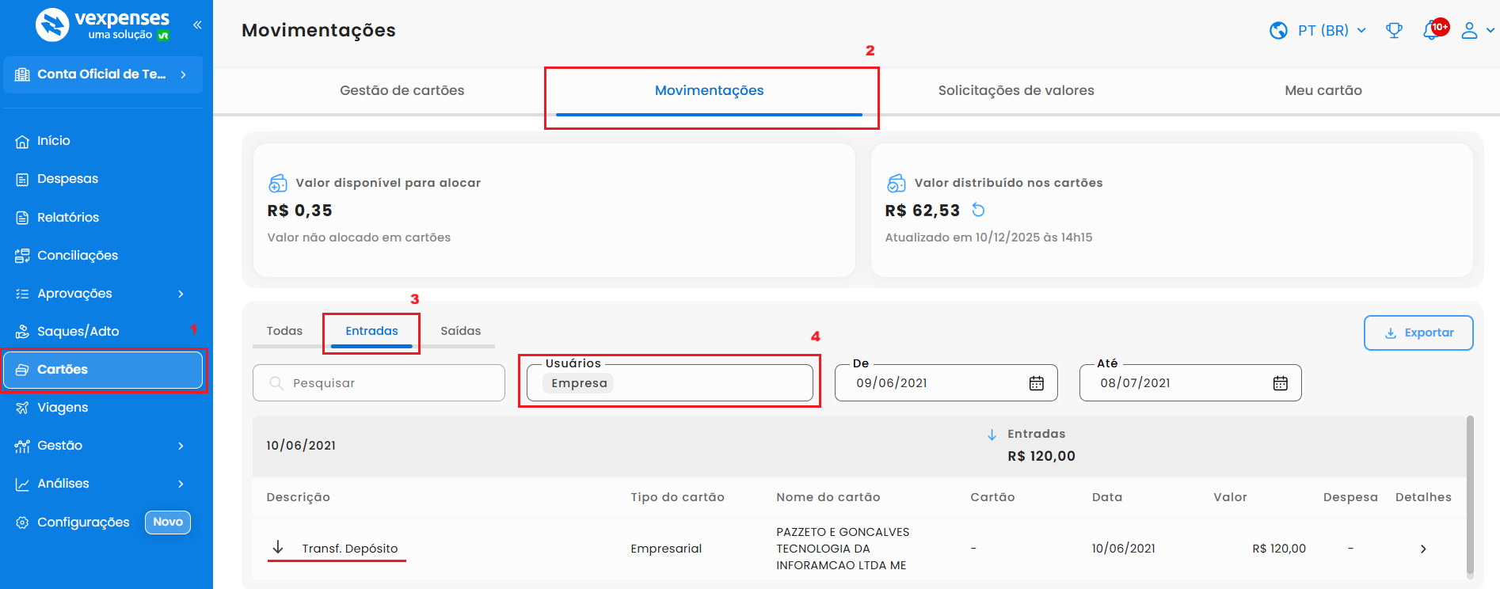Click the trophy icon in header

coord(1394,31)
